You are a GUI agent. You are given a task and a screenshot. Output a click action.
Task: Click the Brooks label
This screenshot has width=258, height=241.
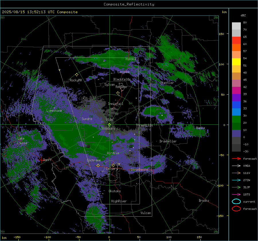click(x=204, y=201)
